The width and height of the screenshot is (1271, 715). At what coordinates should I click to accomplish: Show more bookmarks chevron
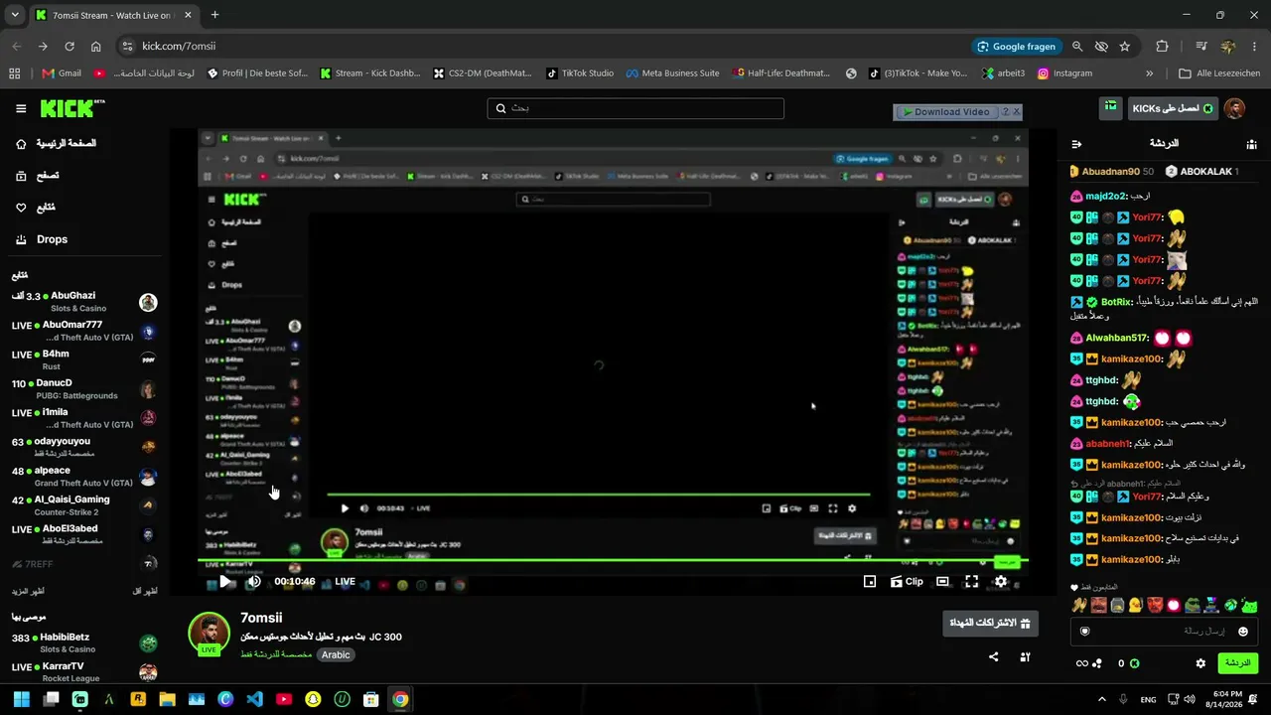click(1150, 73)
